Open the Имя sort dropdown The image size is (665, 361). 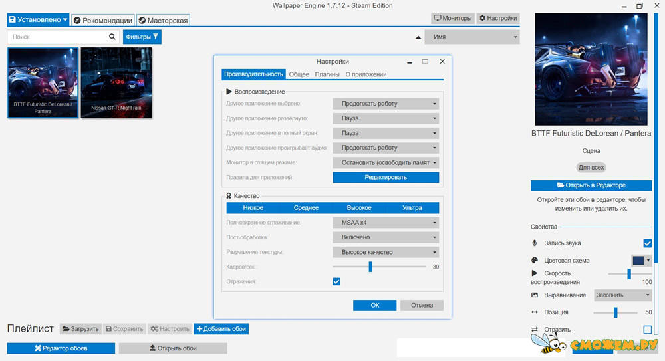click(471, 37)
